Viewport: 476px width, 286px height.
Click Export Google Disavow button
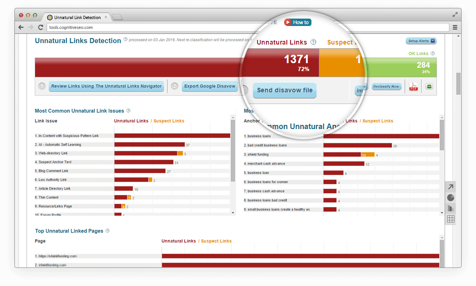(x=210, y=86)
